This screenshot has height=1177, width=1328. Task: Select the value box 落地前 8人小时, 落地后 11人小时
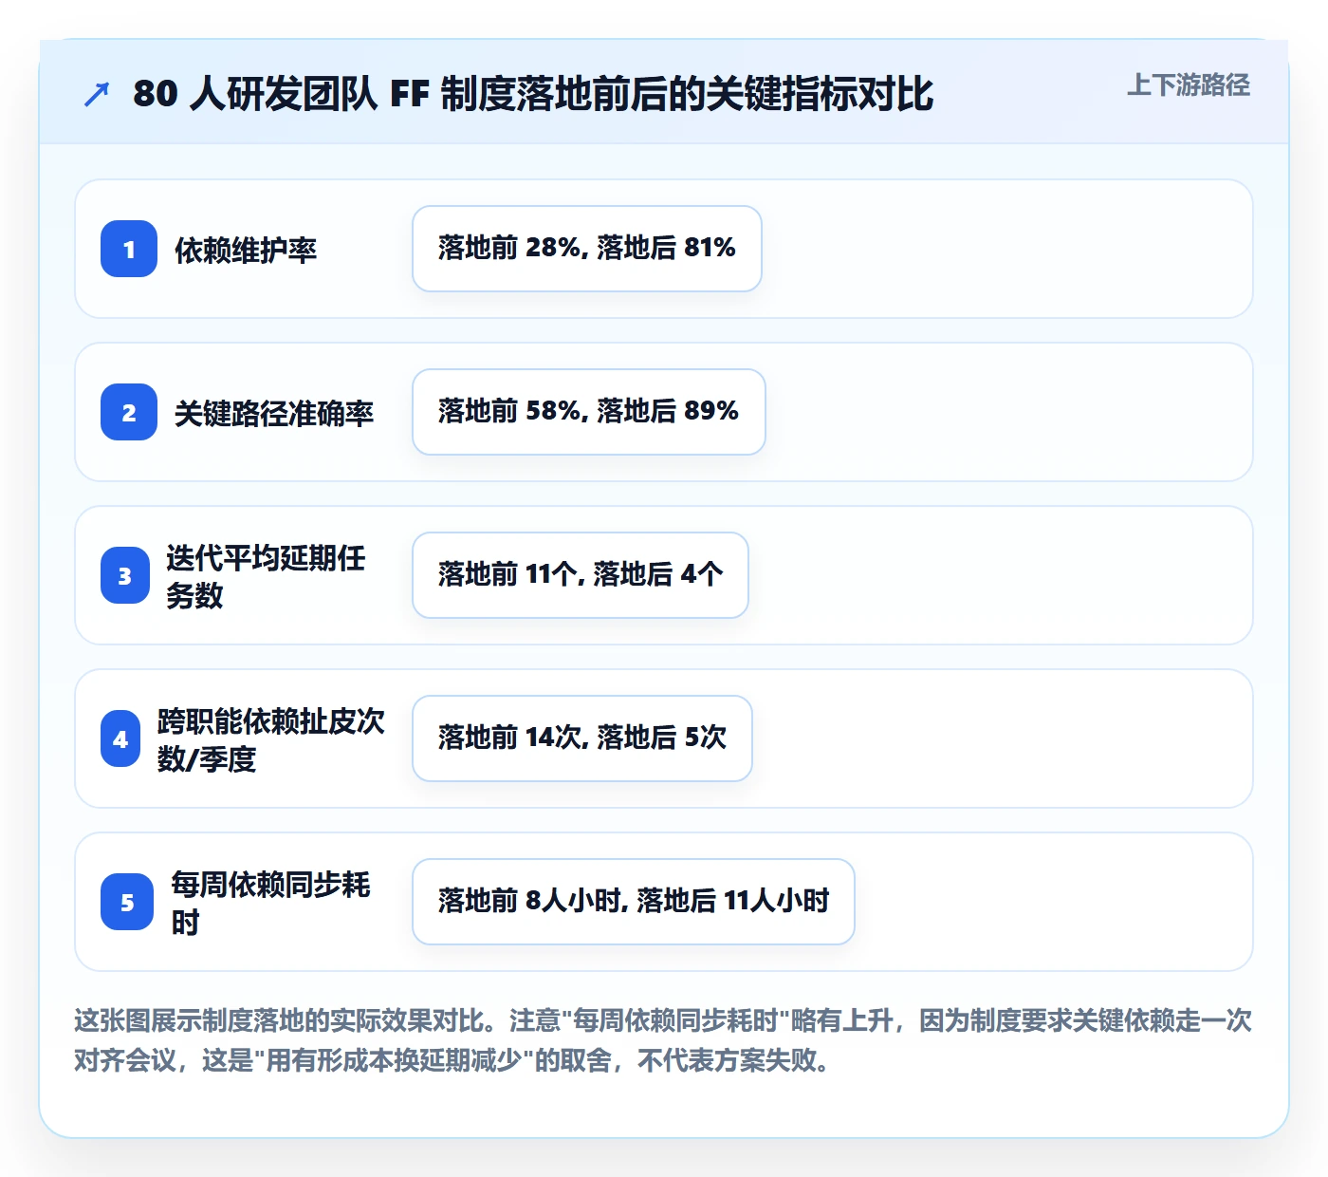pos(634,902)
